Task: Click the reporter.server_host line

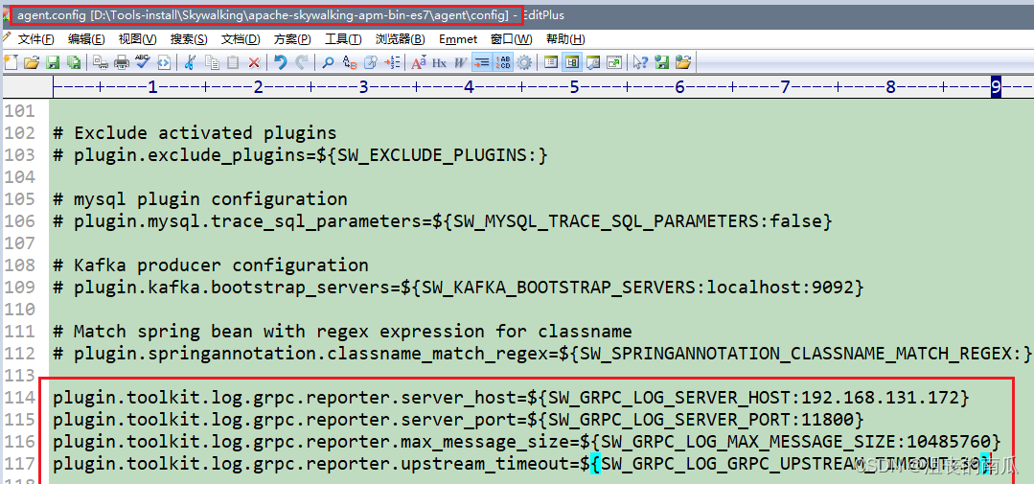Action: click(x=511, y=398)
